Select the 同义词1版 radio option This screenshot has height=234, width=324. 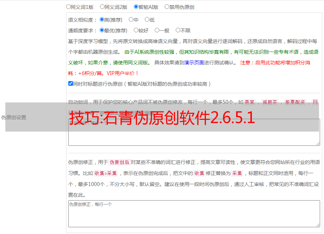[68, 7]
